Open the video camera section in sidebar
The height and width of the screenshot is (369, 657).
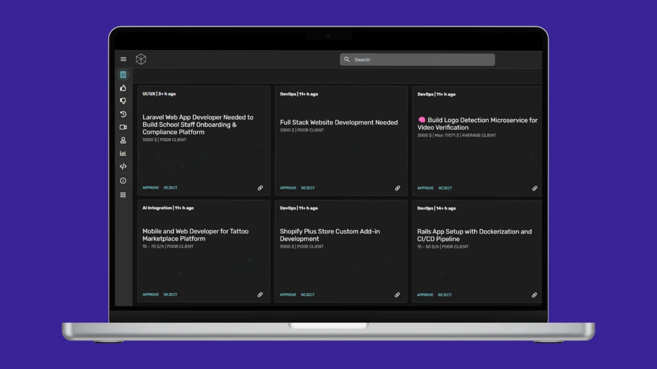click(x=123, y=127)
